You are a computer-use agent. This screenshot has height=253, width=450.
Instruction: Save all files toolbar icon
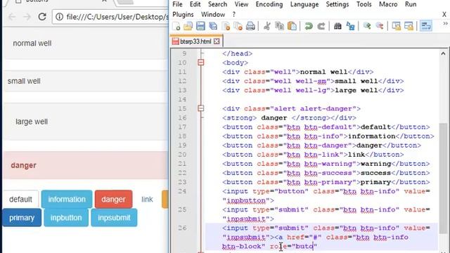tap(213, 27)
